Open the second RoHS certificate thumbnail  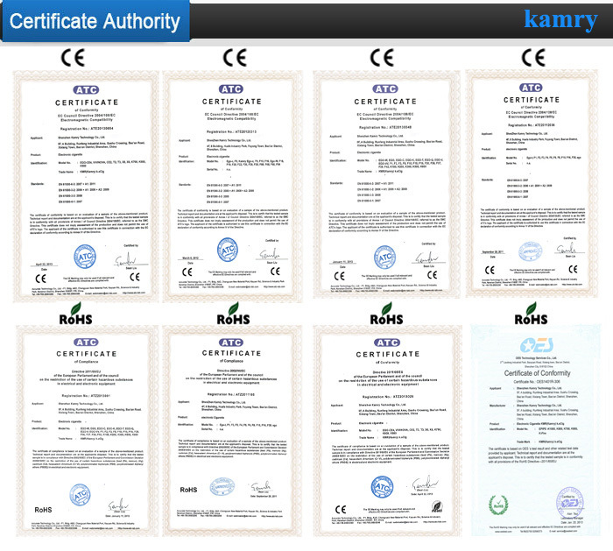click(232, 431)
